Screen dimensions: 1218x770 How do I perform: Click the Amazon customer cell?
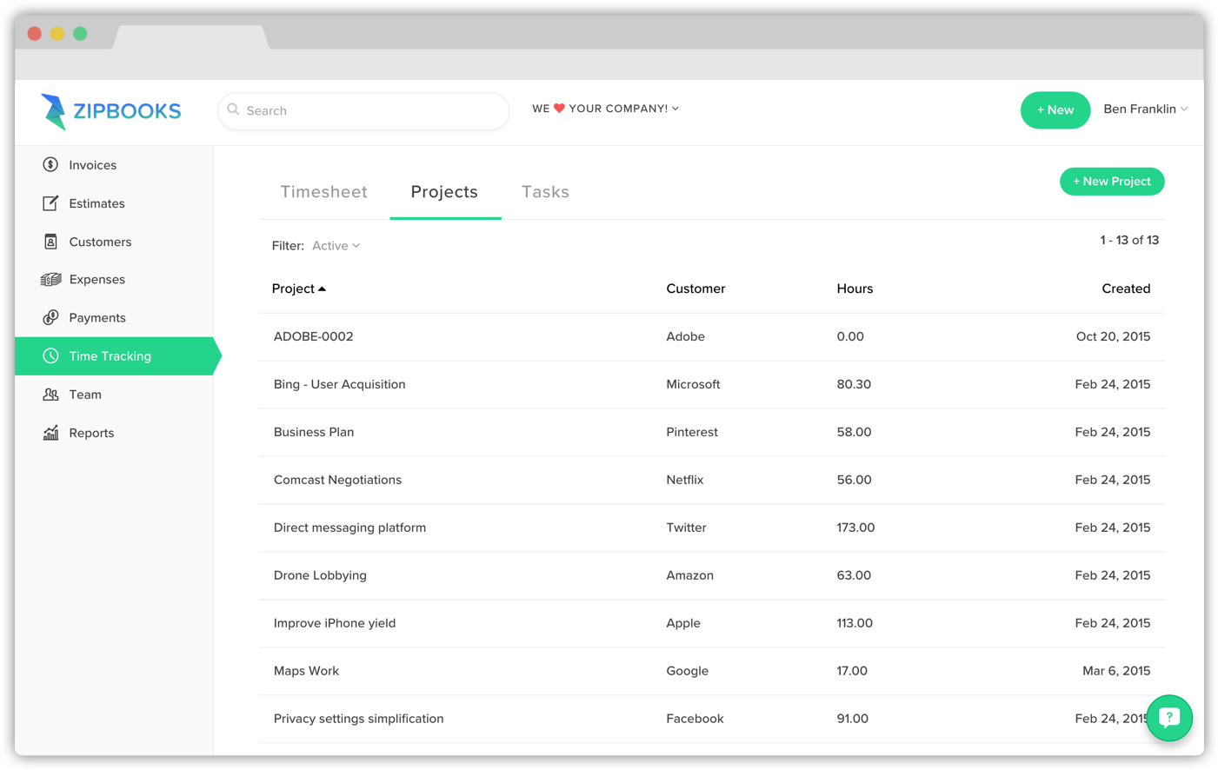pos(689,575)
